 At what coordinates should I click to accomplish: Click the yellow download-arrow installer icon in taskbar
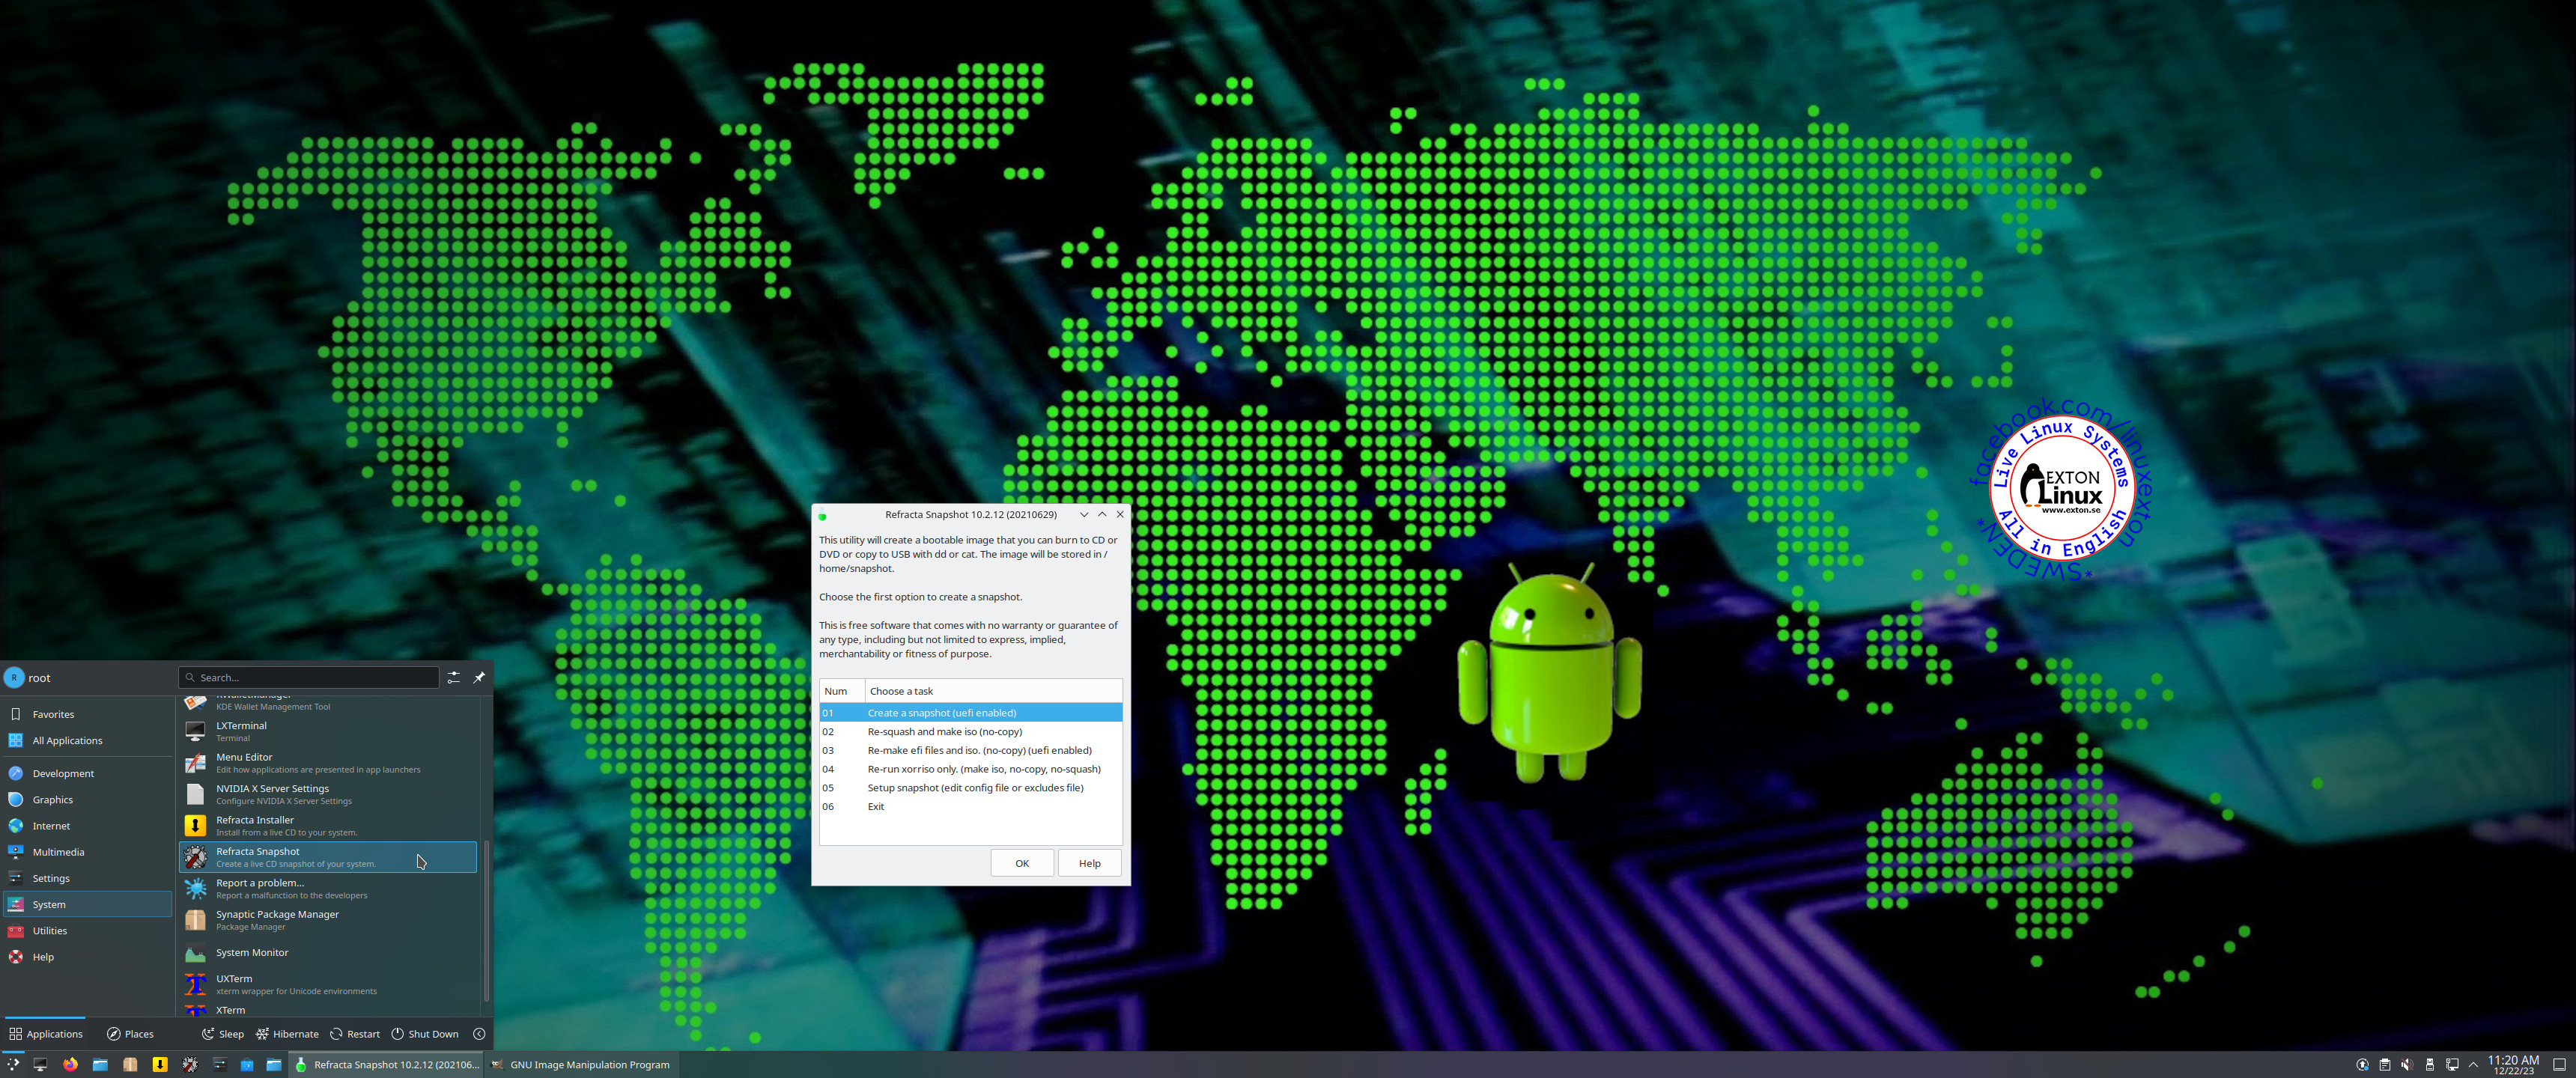click(x=160, y=1064)
